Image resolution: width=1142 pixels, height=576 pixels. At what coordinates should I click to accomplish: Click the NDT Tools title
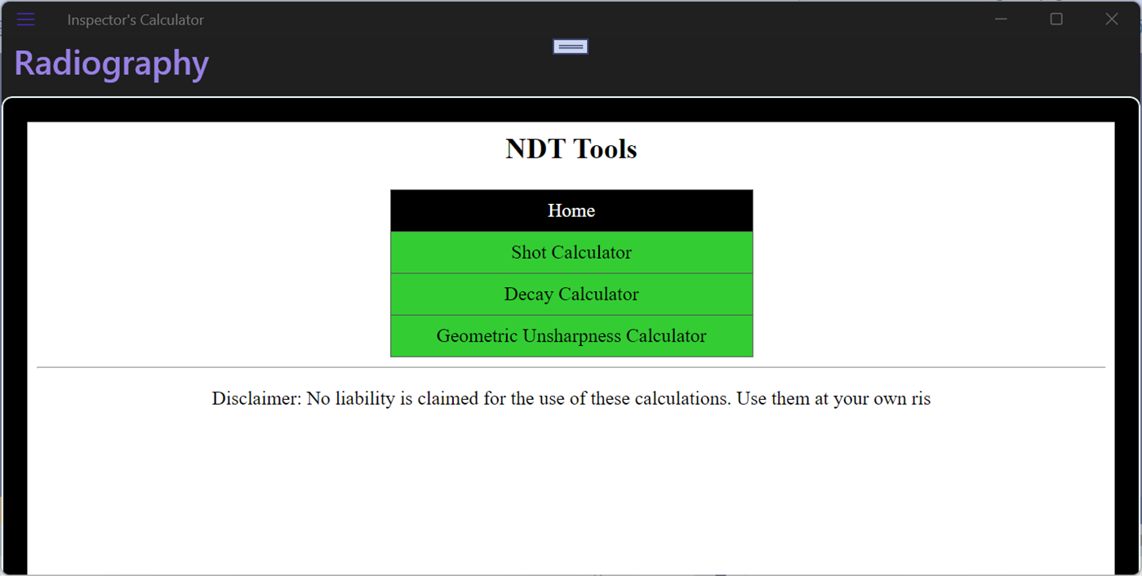point(571,148)
